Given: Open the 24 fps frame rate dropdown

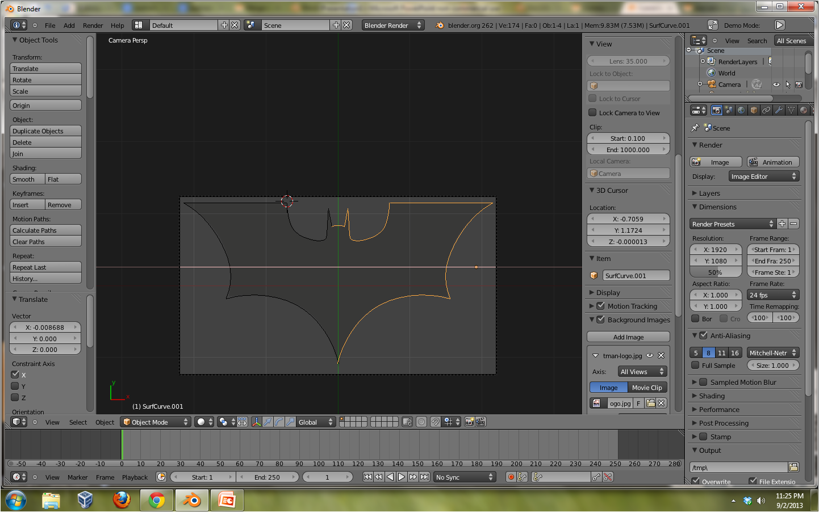Looking at the screenshot, I should pyautogui.click(x=773, y=295).
